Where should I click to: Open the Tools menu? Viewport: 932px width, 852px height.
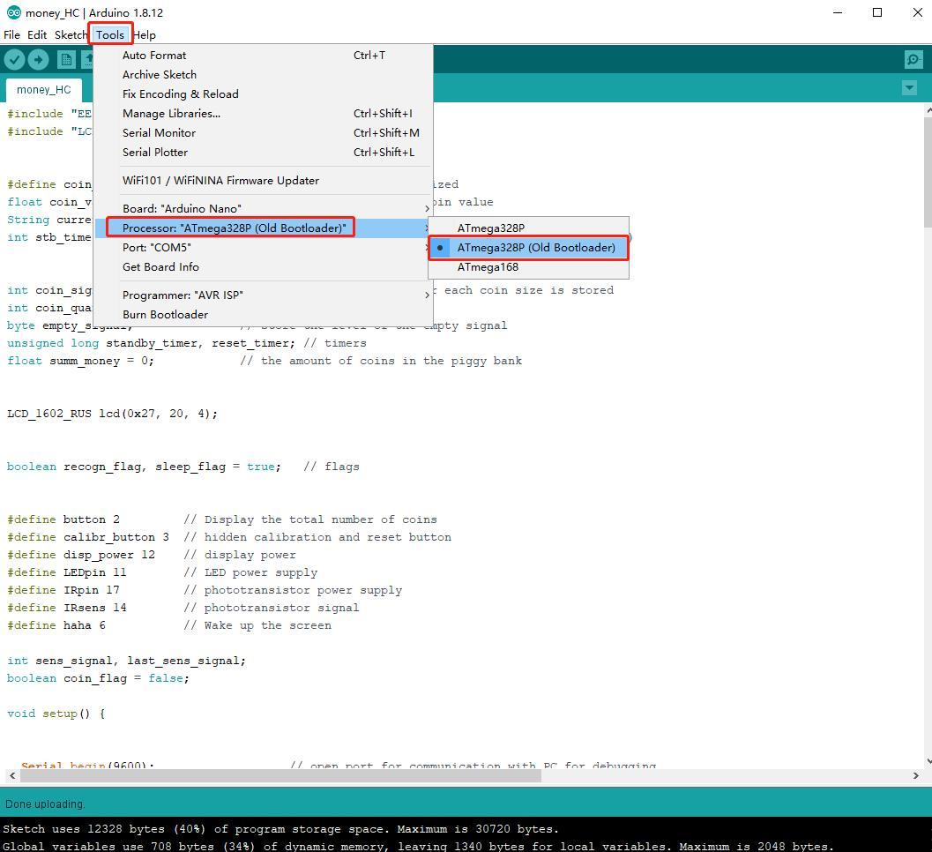coord(110,35)
